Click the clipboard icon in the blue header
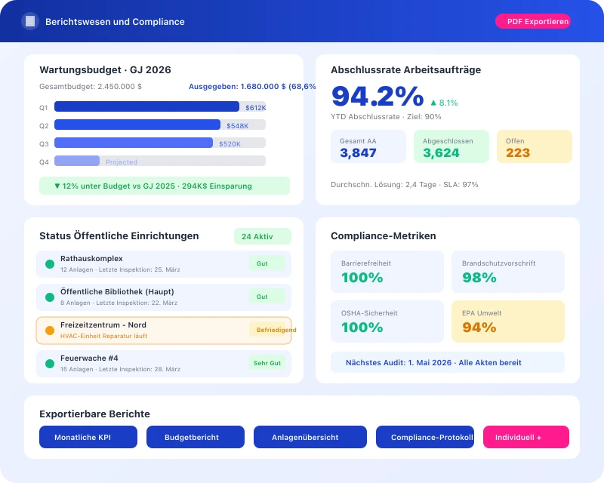The width and height of the screenshot is (604, 483). pyautogui.click(x=29, y=21)
